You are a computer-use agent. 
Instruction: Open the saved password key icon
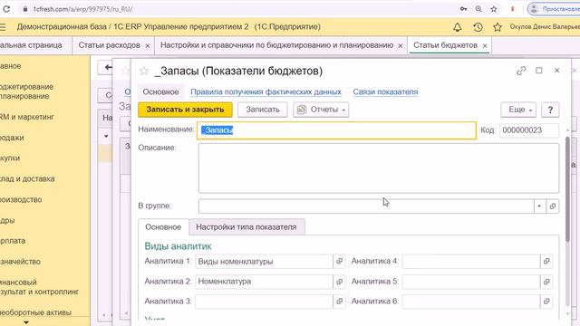(x=463, y=9)
